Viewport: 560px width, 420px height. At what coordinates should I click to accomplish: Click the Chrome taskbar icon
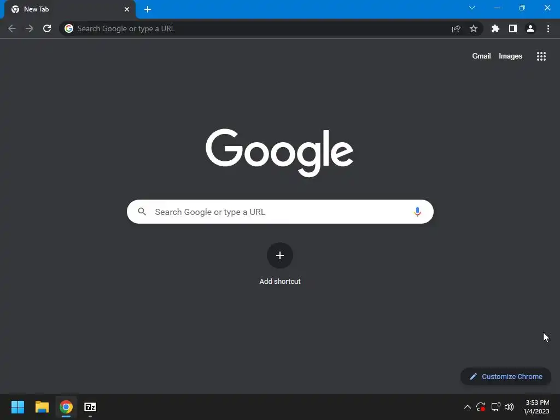pyautogui.click(x=66, y=407)
